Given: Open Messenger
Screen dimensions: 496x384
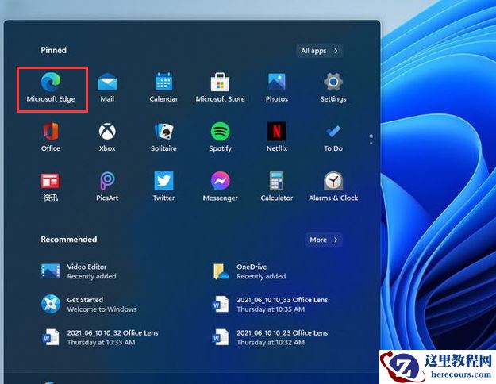Looking at the screenshot, I should (x=220, y=186).
